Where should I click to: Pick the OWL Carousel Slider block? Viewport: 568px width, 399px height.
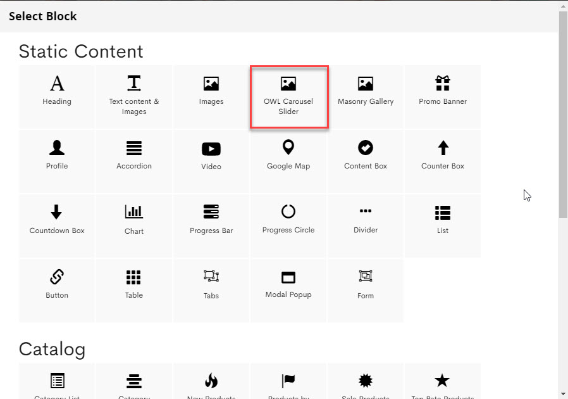(x=288, y=97)
